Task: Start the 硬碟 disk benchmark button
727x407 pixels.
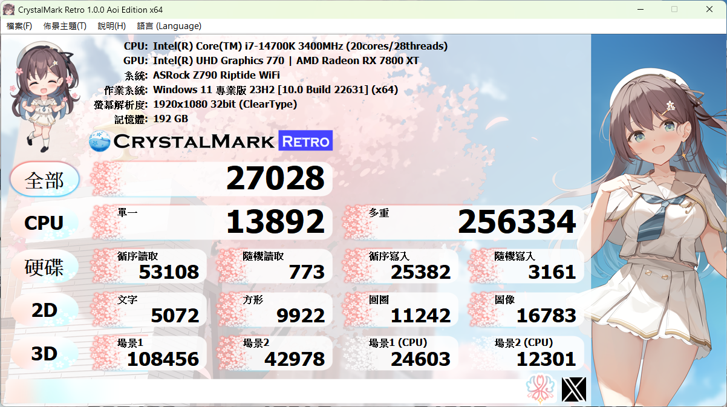Action: (x=44, y=267)
